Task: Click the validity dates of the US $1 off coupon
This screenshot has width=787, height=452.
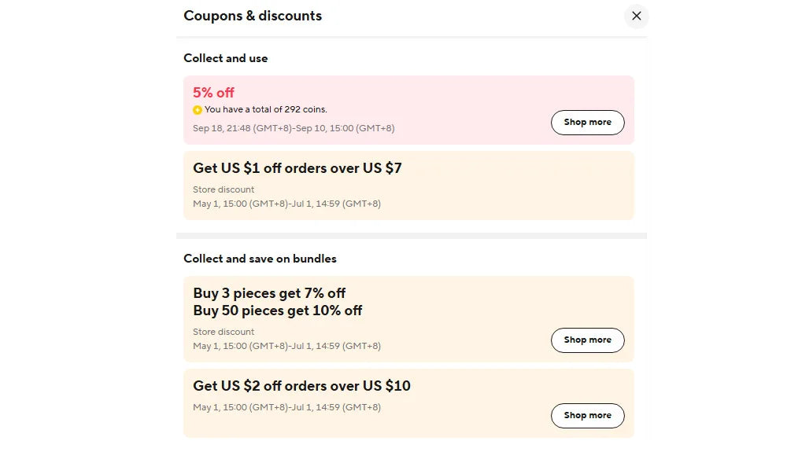Action: click(x=286, y=204)
